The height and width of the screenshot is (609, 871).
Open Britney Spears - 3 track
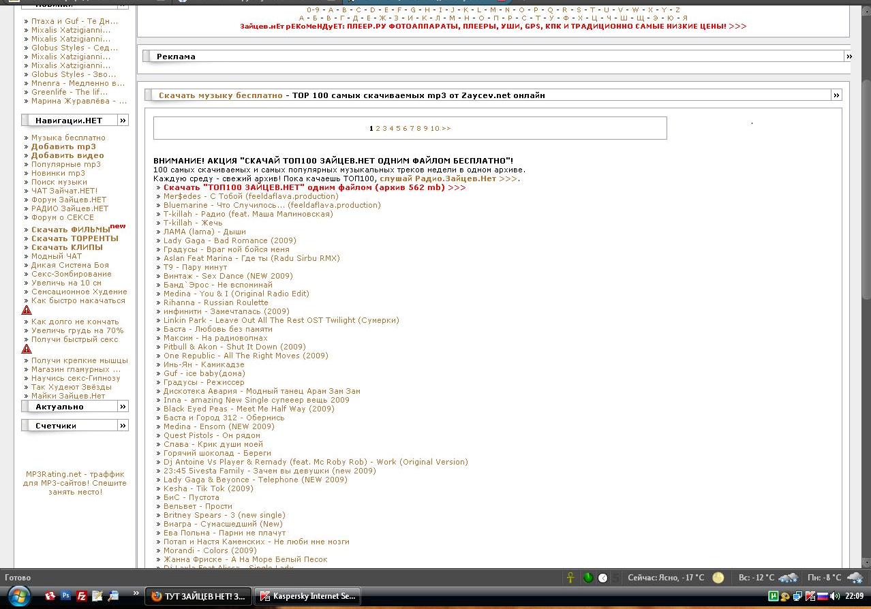point(224,515)
